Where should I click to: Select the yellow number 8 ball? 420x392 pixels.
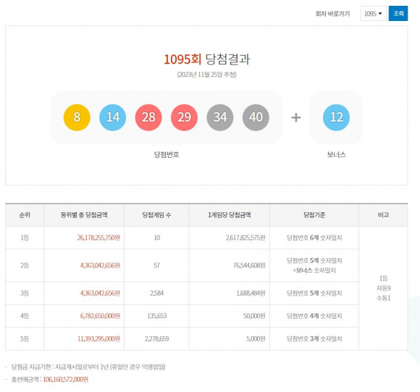[77, 117]
